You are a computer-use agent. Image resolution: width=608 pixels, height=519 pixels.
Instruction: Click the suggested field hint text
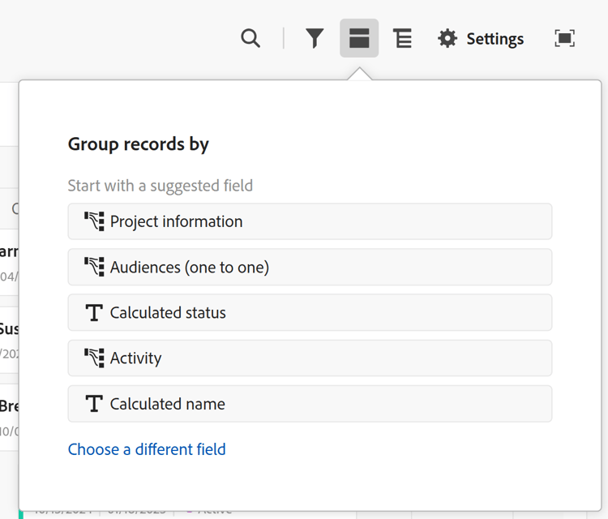click(x=161, y=186)
